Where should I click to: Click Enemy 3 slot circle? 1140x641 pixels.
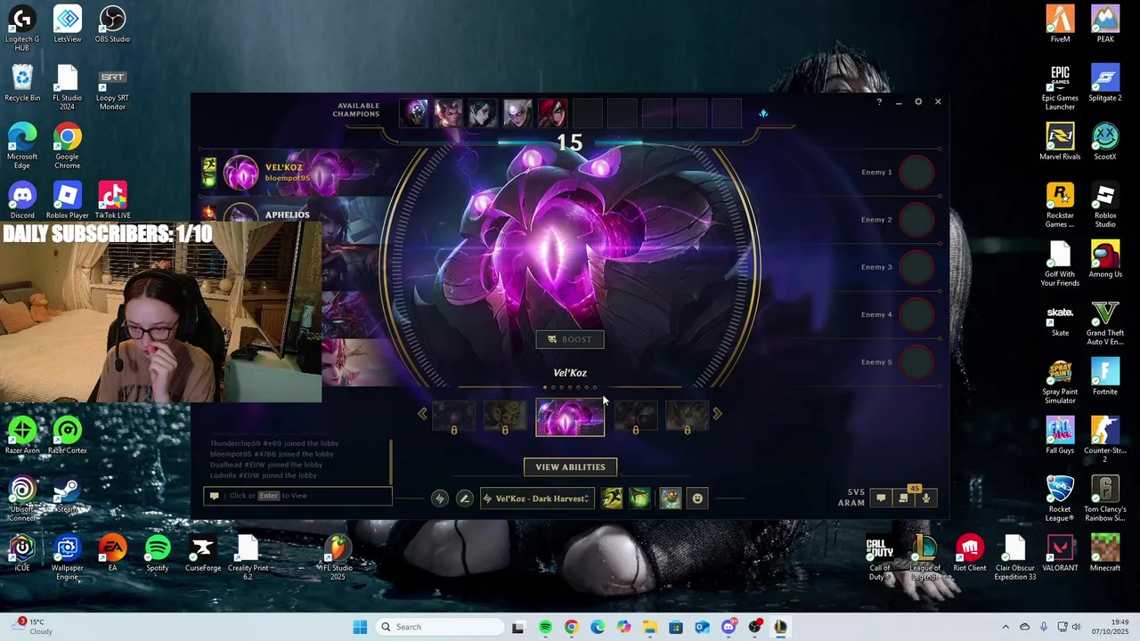tap(916, 267)
